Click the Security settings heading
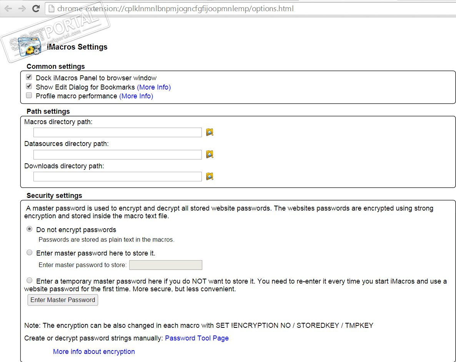This screenshot has height=362, width=456. click(54, 195)
